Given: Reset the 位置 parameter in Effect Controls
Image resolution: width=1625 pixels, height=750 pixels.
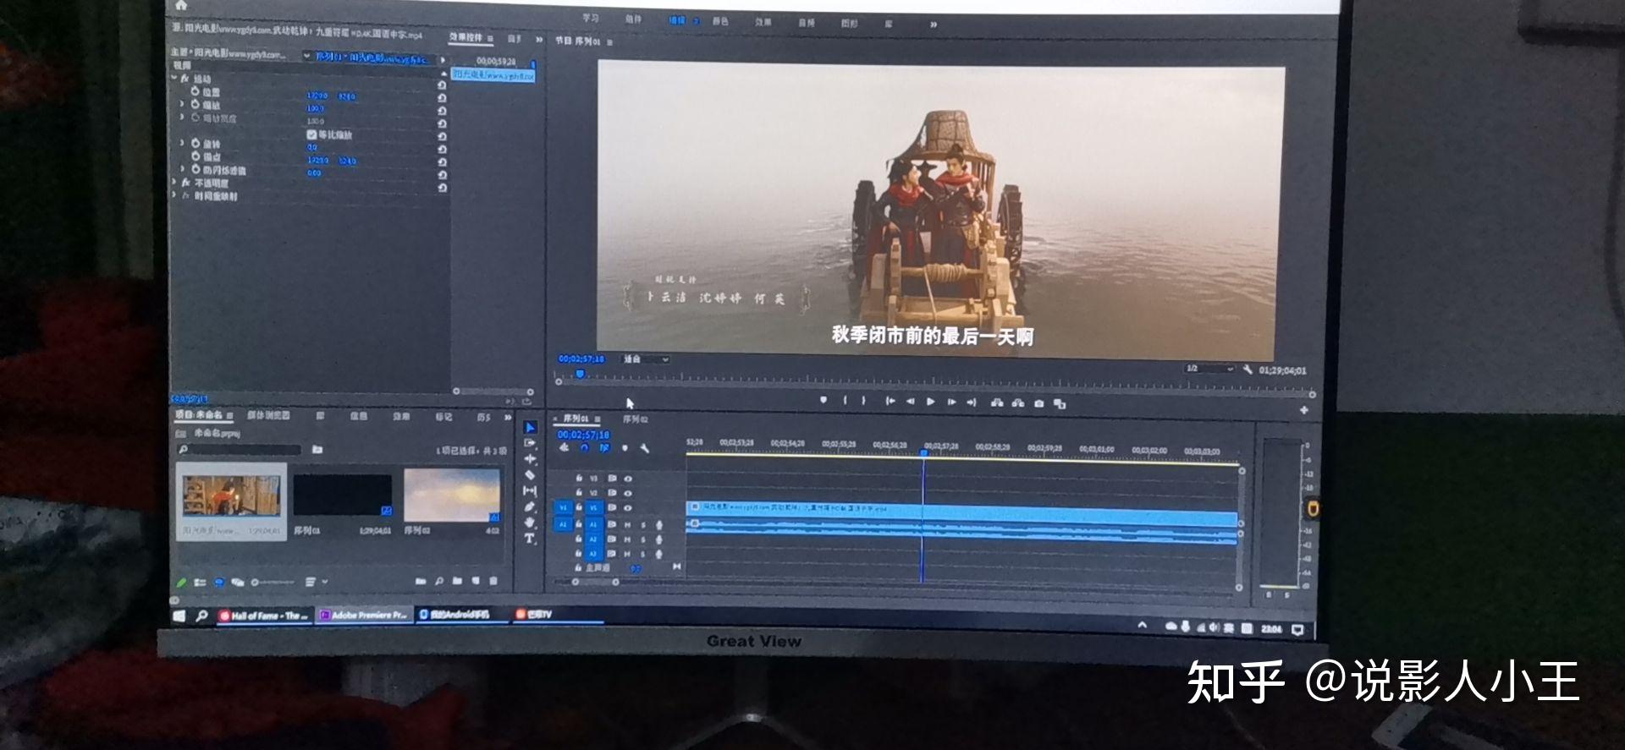Looking at the screenshot, I should tap(442, 97).
